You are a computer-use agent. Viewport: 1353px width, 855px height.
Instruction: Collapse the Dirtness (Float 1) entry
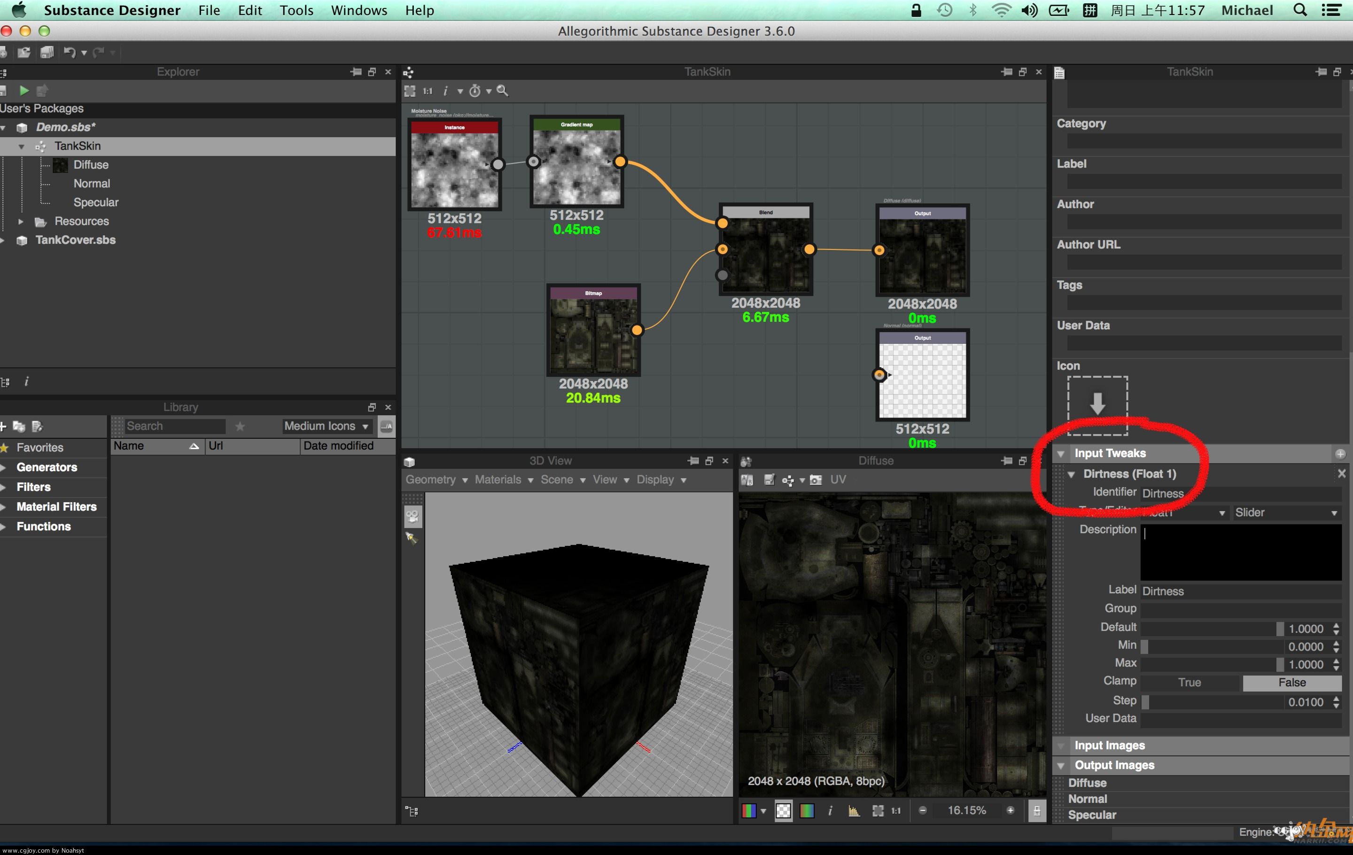pos(1072,474)
